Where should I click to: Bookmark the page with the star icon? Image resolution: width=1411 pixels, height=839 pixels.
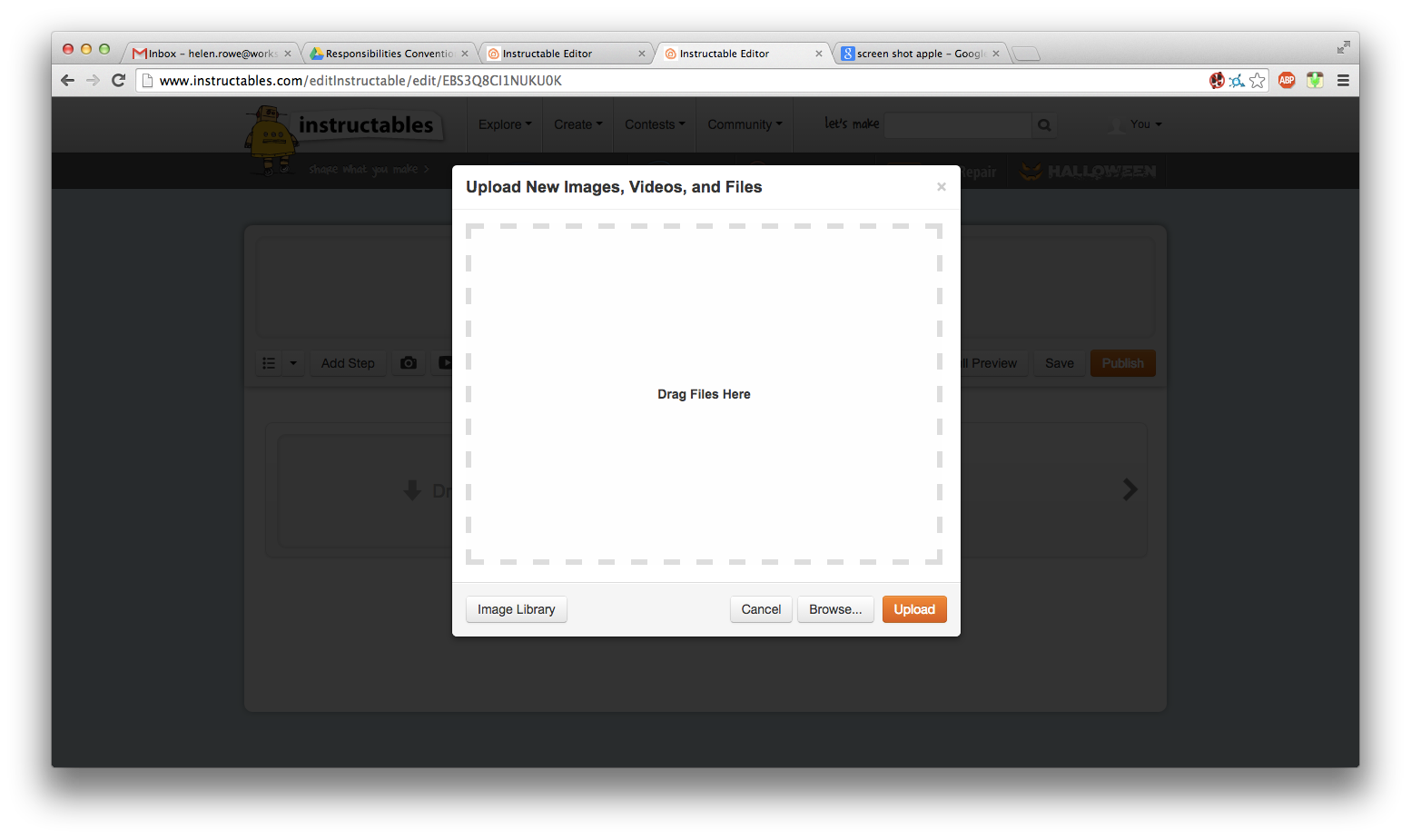[x=1257, y=81]
